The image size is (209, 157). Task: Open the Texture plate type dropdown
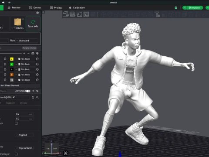(18, 28)
